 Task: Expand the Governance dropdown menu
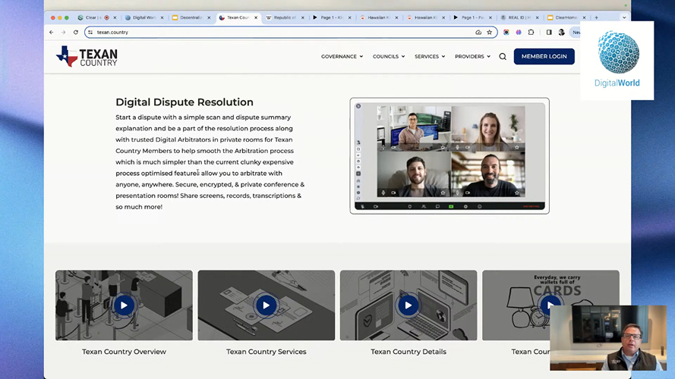pyautogui.click(x=342, y=57)
